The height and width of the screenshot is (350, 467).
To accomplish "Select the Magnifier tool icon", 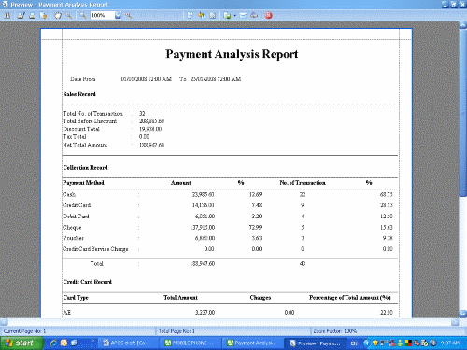I will point(69,15).
